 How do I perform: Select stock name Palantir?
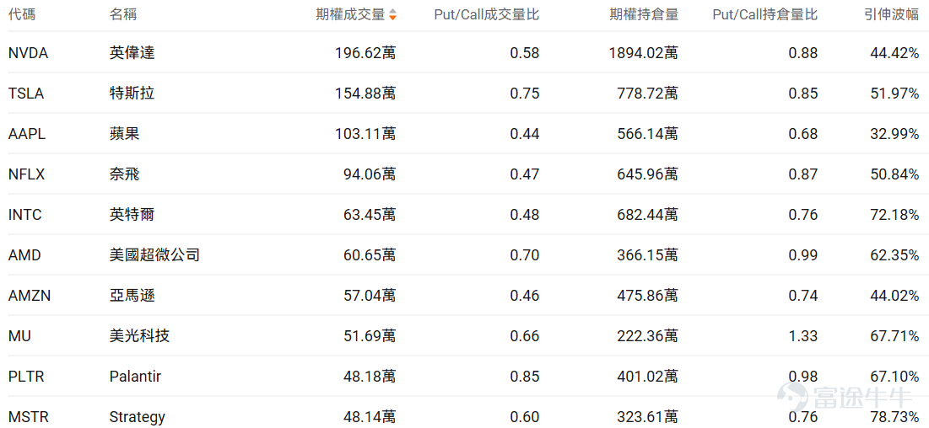[135, 377]
